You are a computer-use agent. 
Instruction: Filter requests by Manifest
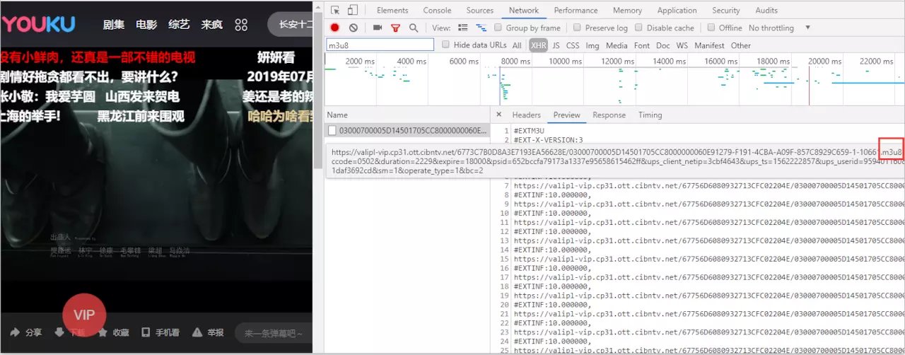709,45
